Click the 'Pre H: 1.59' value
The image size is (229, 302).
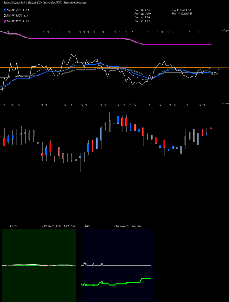142,14
